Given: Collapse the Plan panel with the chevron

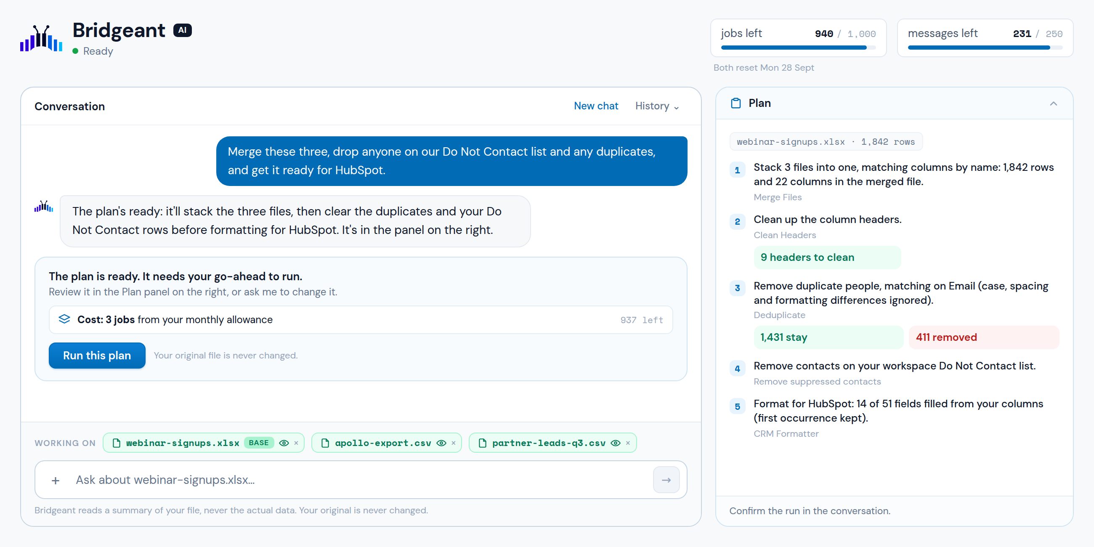Looking at the screenshot, I should [x=1053, y=104].
